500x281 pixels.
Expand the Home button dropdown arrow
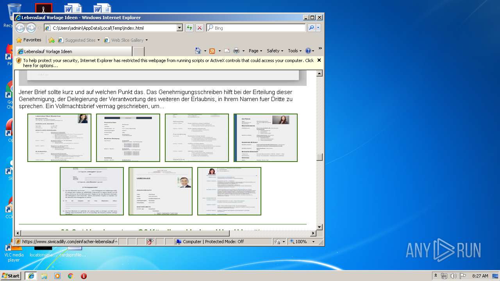click(205, 51)
